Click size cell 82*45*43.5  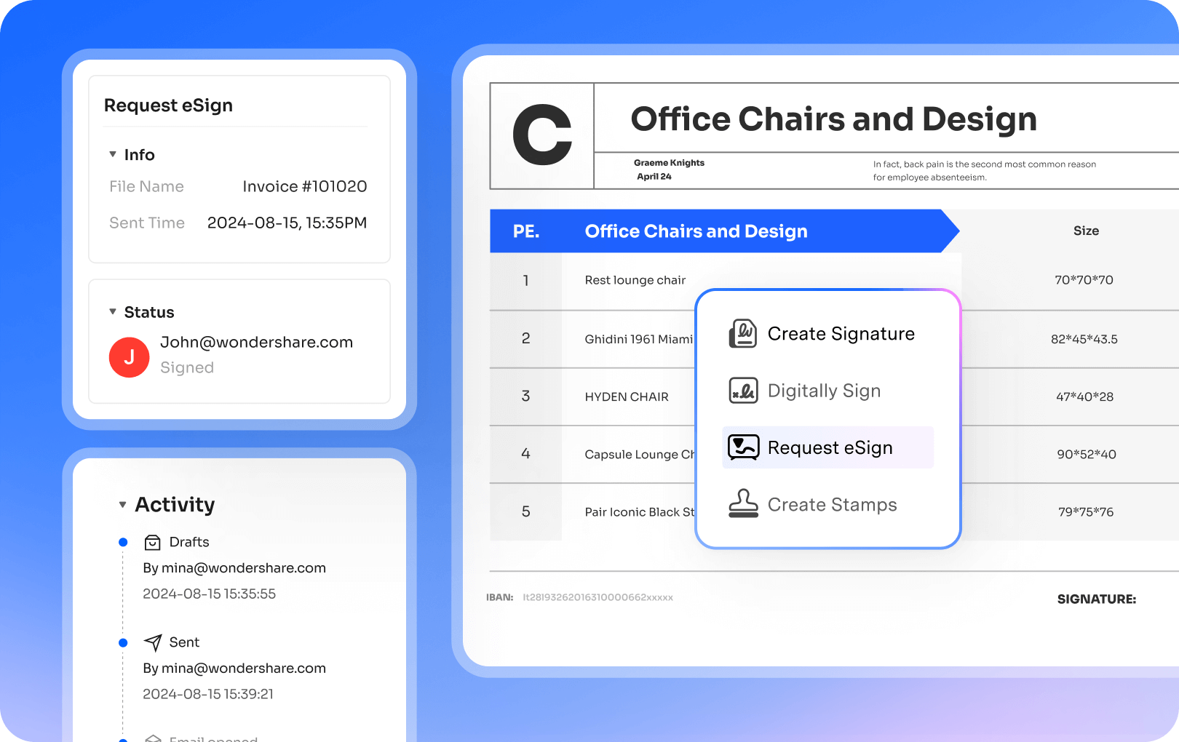(x=1084, y=339)
